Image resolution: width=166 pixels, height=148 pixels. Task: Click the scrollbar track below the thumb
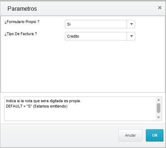click(159, 114)
